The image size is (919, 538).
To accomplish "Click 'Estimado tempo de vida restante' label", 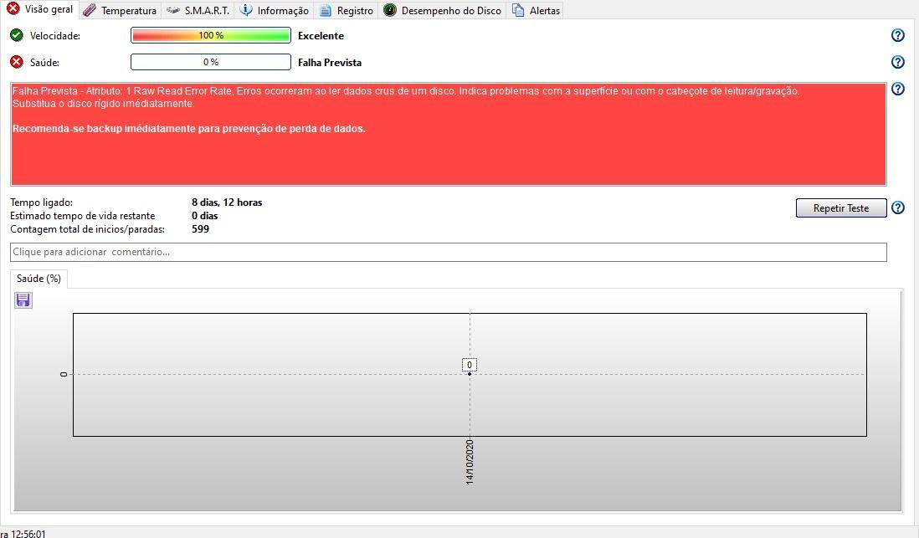I will click(x=83, y=216).
